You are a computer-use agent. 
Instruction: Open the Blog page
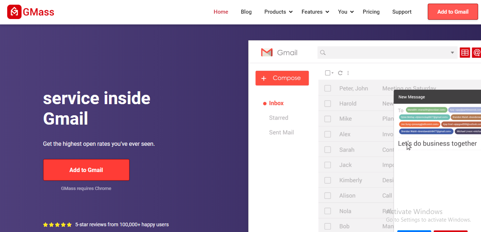click(x=246, y=12)
